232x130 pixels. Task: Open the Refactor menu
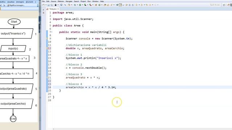tap(61, 1)
